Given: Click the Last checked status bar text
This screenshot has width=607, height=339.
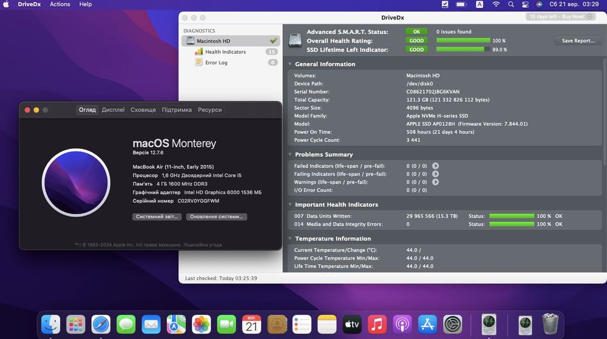Looking at the screenshot, I should [221, 278].
